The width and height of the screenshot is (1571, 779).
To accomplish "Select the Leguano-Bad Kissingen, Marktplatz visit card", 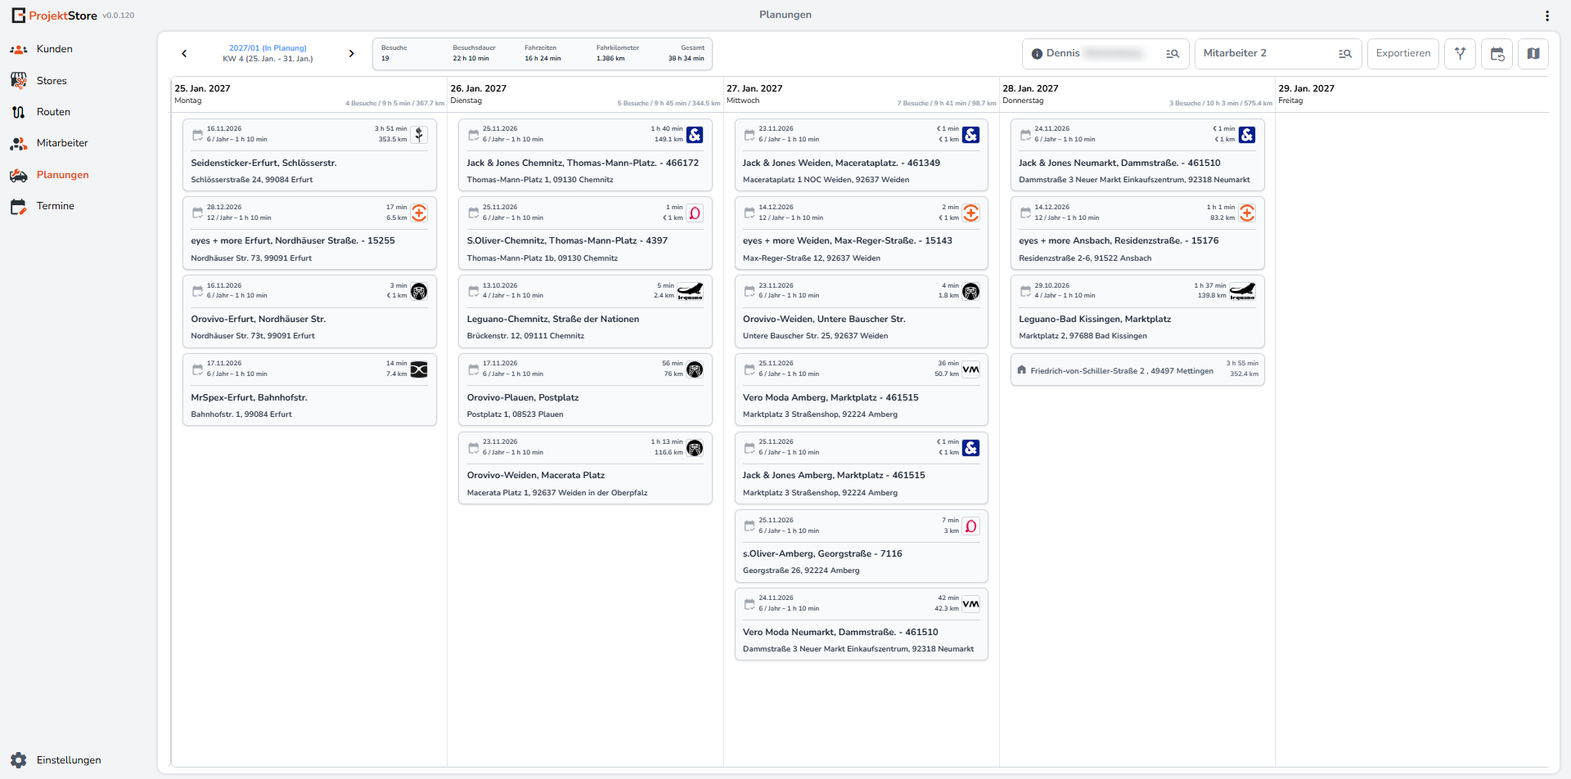I will point(1137,311).
